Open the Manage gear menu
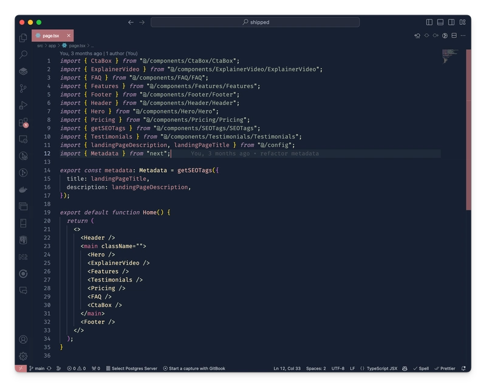Screen dimensions: 486x387 click(23, 356)
